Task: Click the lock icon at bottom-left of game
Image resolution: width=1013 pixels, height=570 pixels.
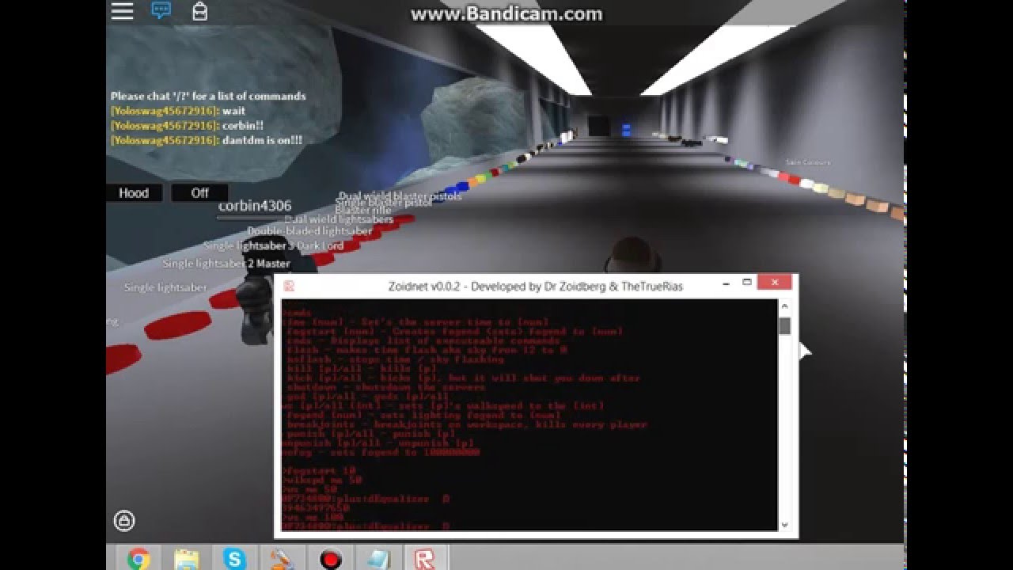Action: coord(123,520)
